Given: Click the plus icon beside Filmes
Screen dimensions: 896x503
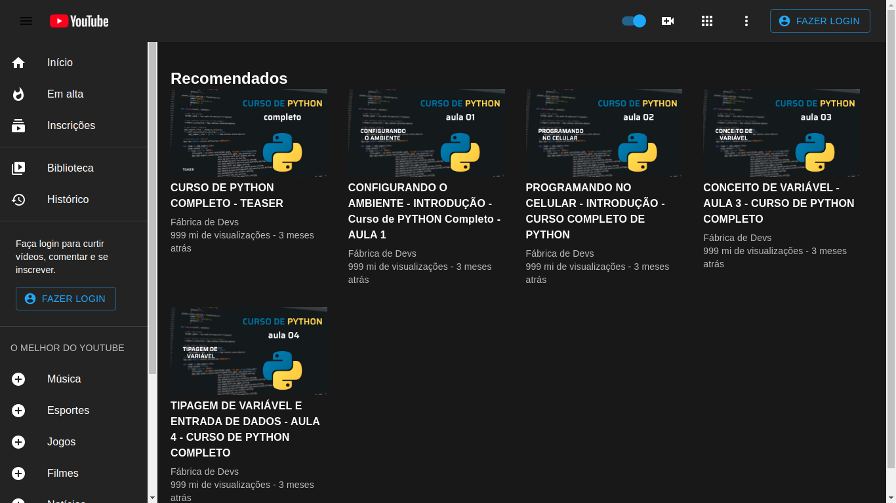Looking at the screenshot, I should click(18, 474).
